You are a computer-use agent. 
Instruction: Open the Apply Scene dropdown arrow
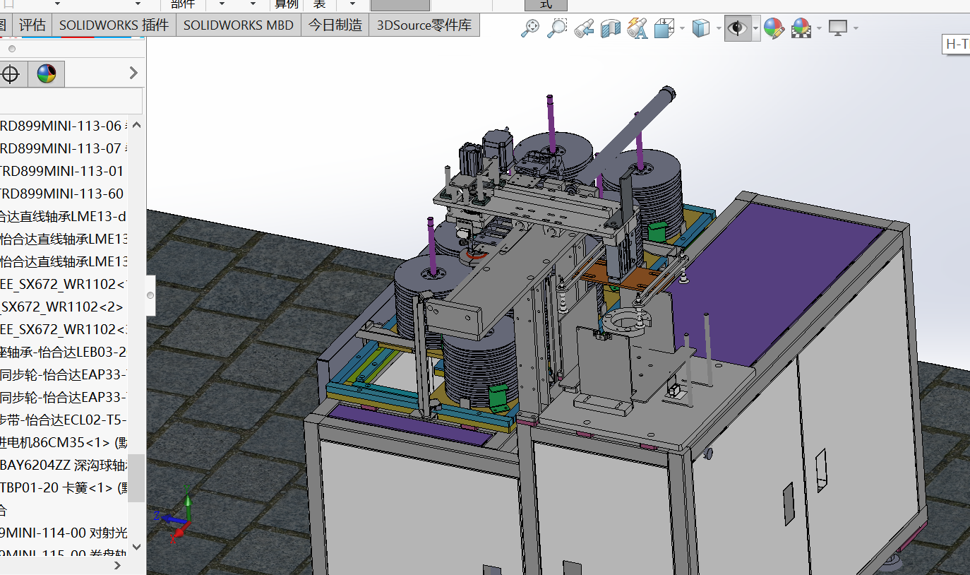click(819, 28)
